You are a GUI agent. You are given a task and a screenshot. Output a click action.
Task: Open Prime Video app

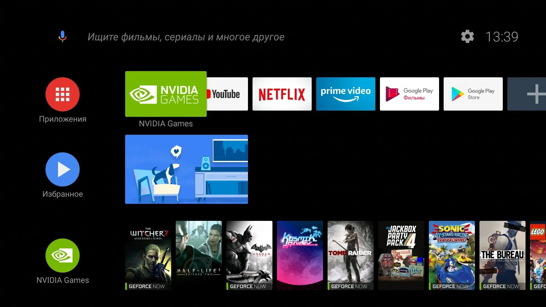pyautogui.click(x=345, y=94)
